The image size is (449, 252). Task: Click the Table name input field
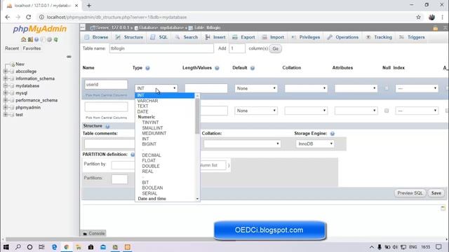(x=161, y=48)
